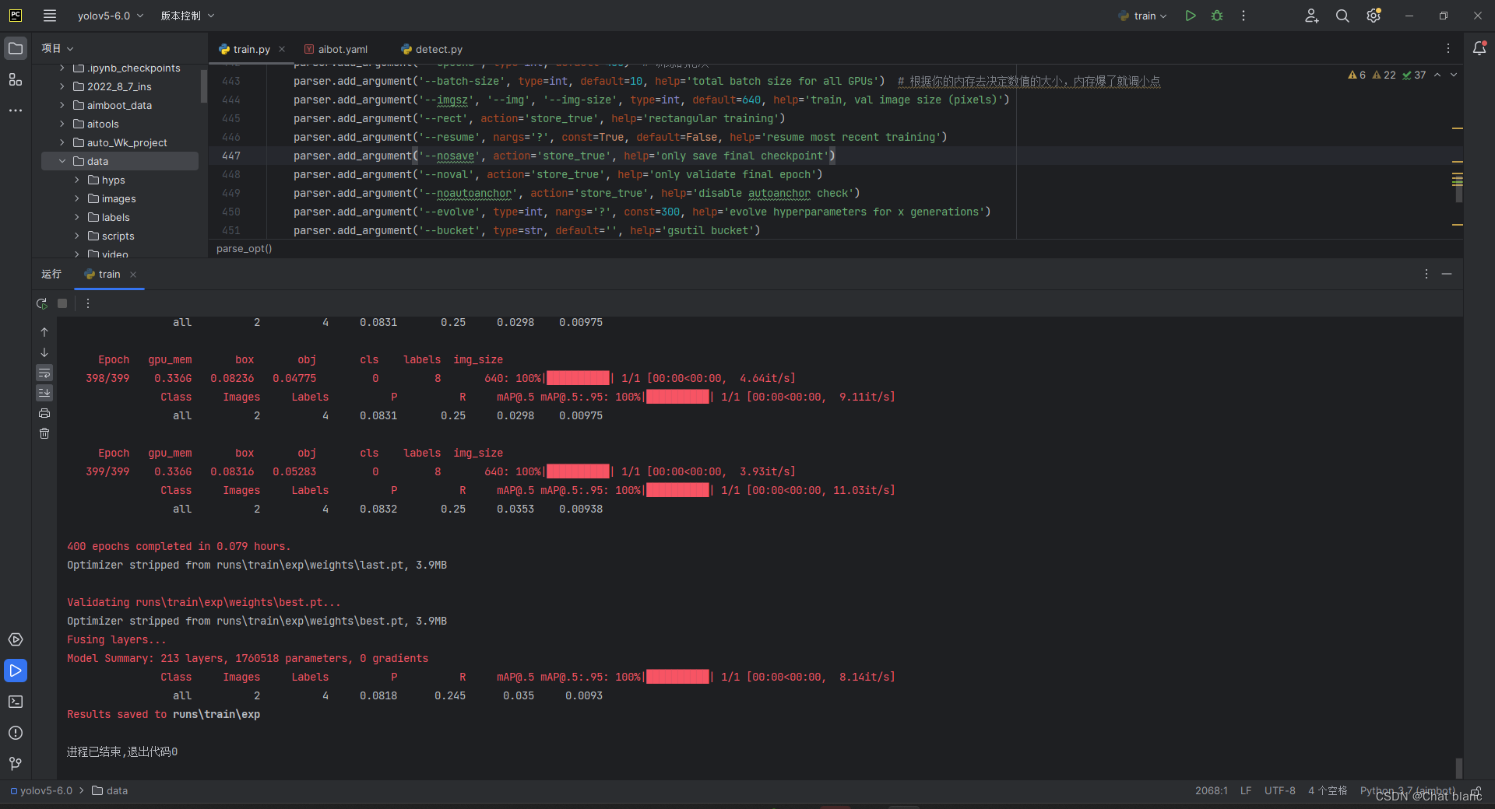Expand the images folder
This screenshot has height=809, width=1495.
pos(77,198)
